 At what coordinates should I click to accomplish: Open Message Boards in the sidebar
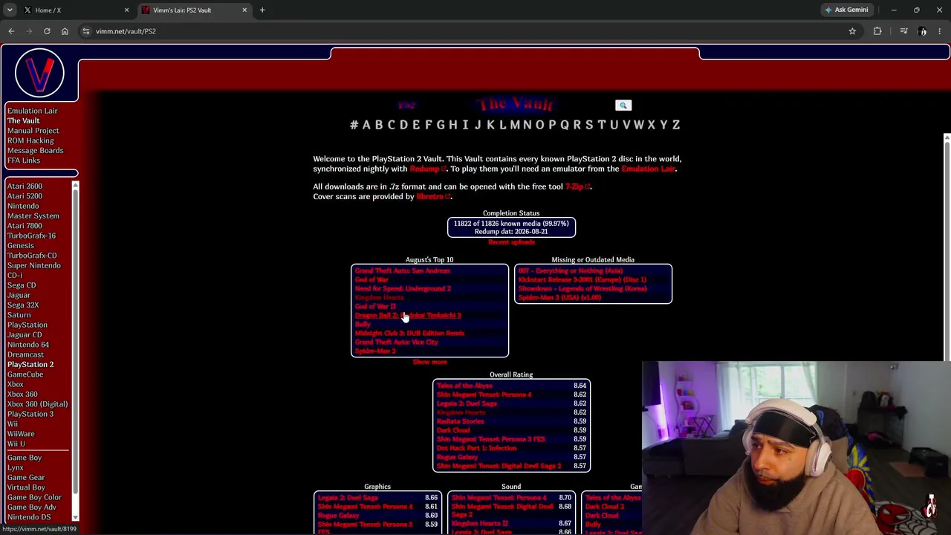click(36, 150)
